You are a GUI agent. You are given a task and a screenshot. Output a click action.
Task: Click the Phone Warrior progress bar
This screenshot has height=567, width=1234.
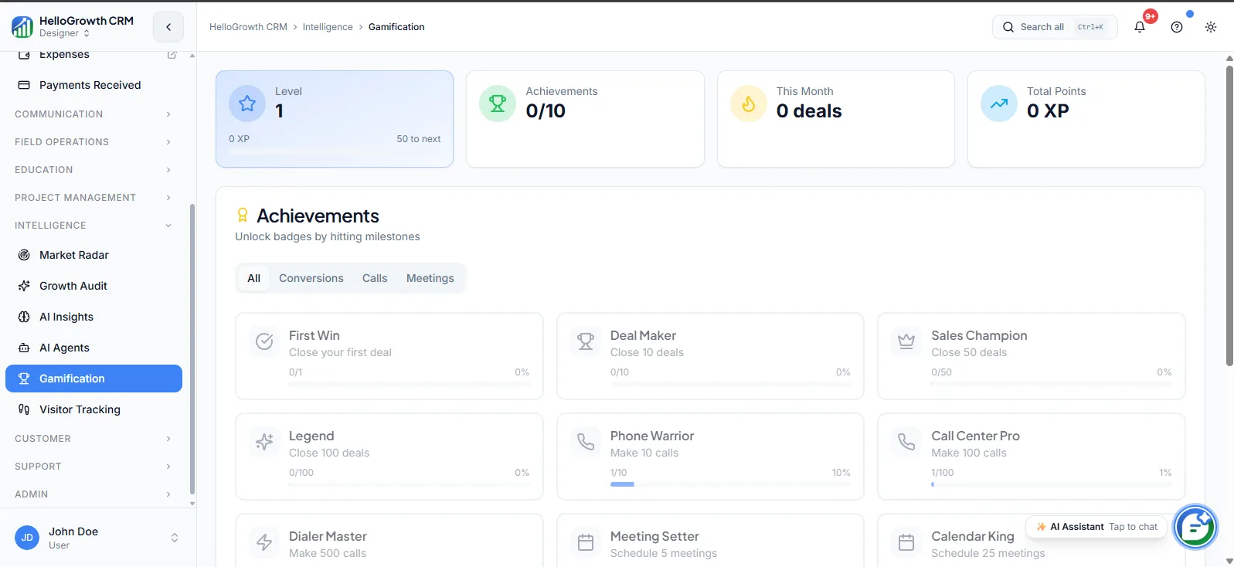click(x=730, y=484)
